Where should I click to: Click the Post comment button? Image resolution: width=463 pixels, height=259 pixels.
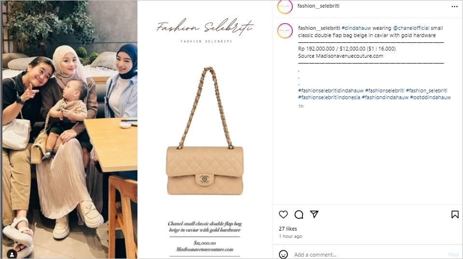453,255
